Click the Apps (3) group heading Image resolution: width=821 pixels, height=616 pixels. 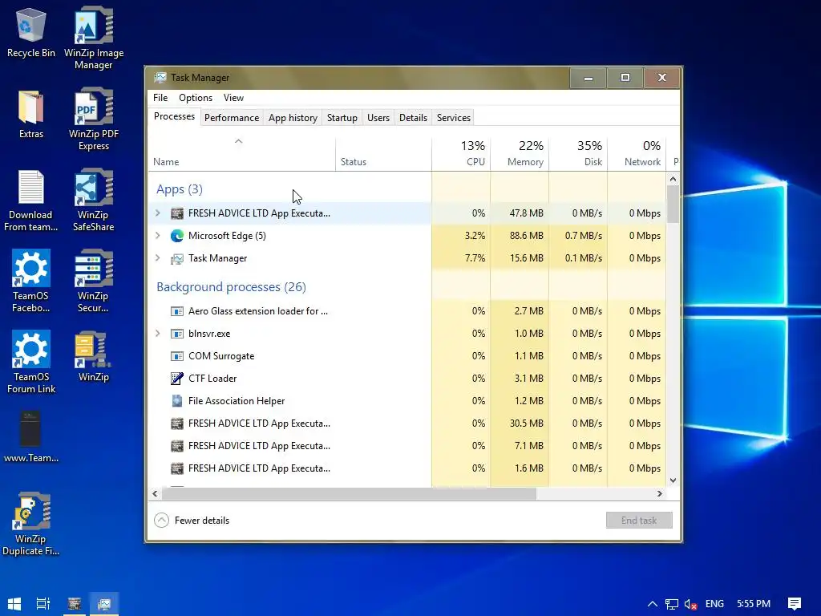coord(179,189)
